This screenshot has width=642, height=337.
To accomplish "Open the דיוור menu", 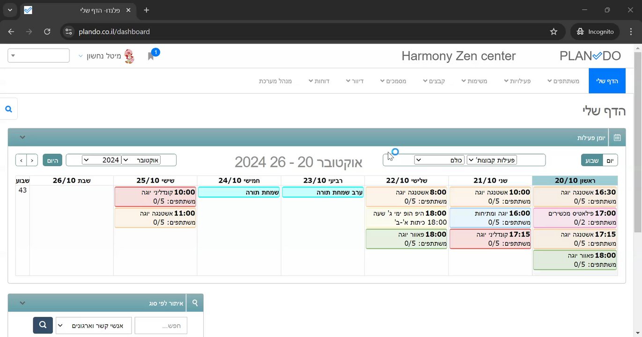I will 354,81.
